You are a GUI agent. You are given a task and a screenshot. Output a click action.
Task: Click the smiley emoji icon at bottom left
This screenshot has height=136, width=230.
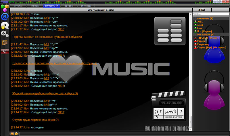tap(16, 134)
